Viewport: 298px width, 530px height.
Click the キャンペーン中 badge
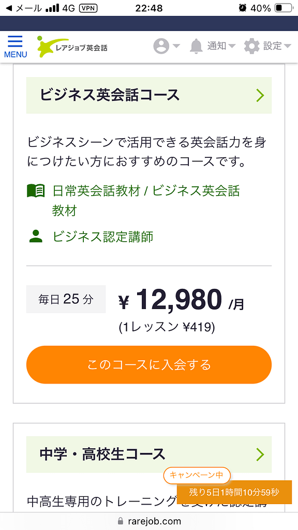pos(197,475)
